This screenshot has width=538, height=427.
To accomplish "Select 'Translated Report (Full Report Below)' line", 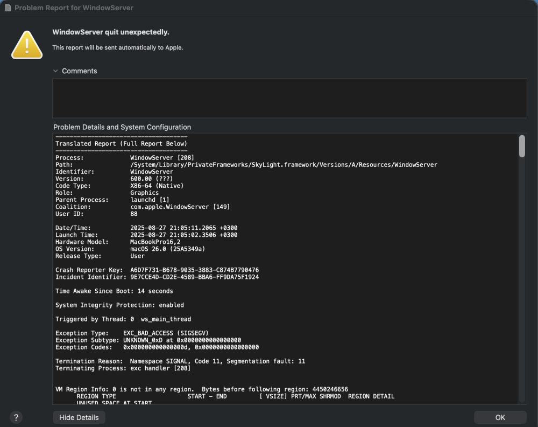I will (121, 144).
